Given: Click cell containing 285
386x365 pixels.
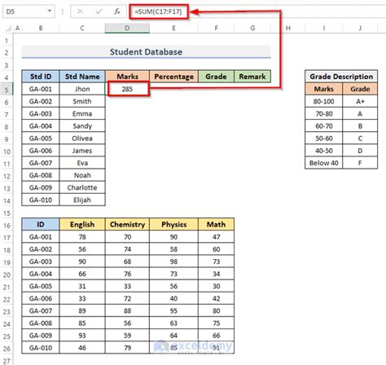Looking at the screenshot, I should click(x=127, y=89).
